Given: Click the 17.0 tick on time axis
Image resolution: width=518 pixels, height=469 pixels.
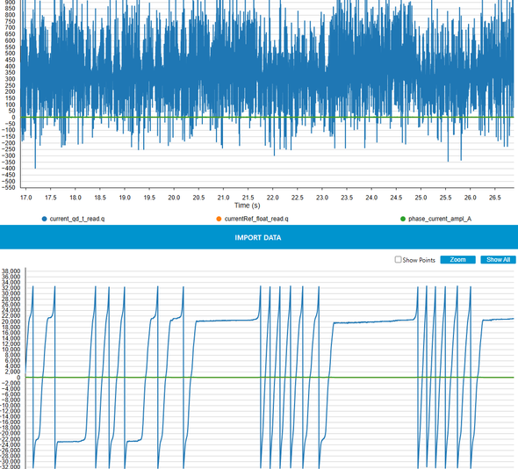Looking at the screenshot, I should click(x=26, y=198).
